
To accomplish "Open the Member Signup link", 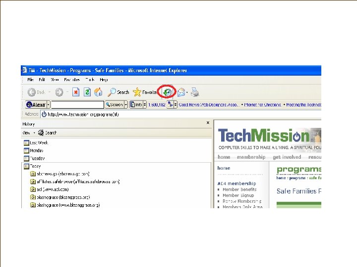I will (238, 195).
